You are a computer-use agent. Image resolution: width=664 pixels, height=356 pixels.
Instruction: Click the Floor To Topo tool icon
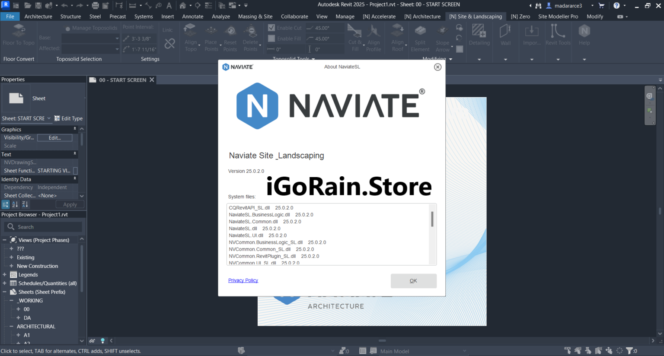click(19, 31)
